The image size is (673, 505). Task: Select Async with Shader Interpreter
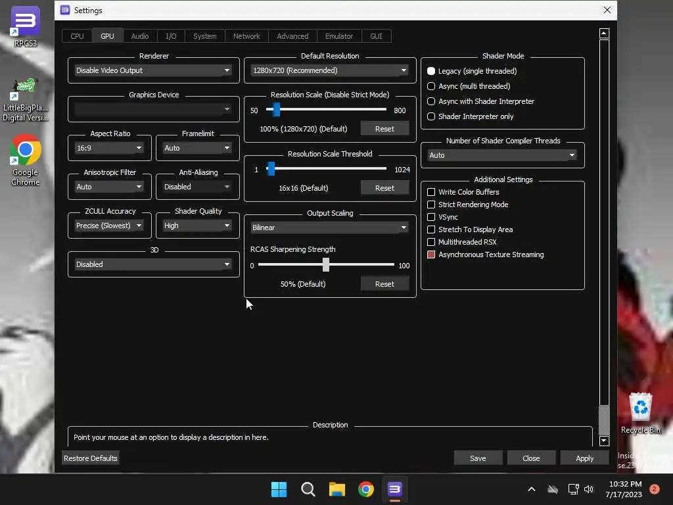click(480, 101)
